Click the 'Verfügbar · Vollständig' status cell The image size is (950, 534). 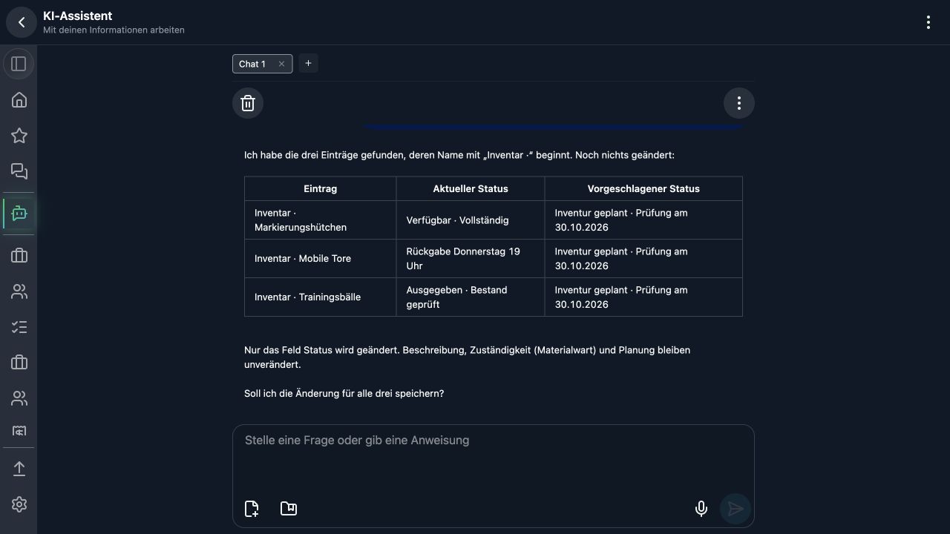[471, 220]
